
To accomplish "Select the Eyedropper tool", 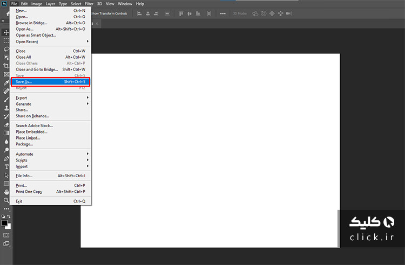I will (6, 82).
